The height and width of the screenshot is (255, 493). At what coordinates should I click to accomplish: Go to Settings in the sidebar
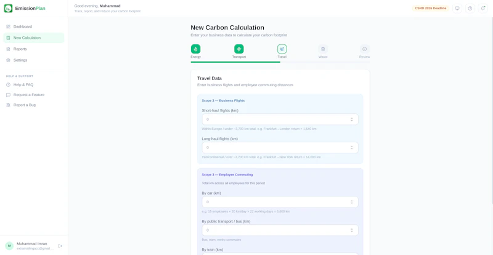34,60
